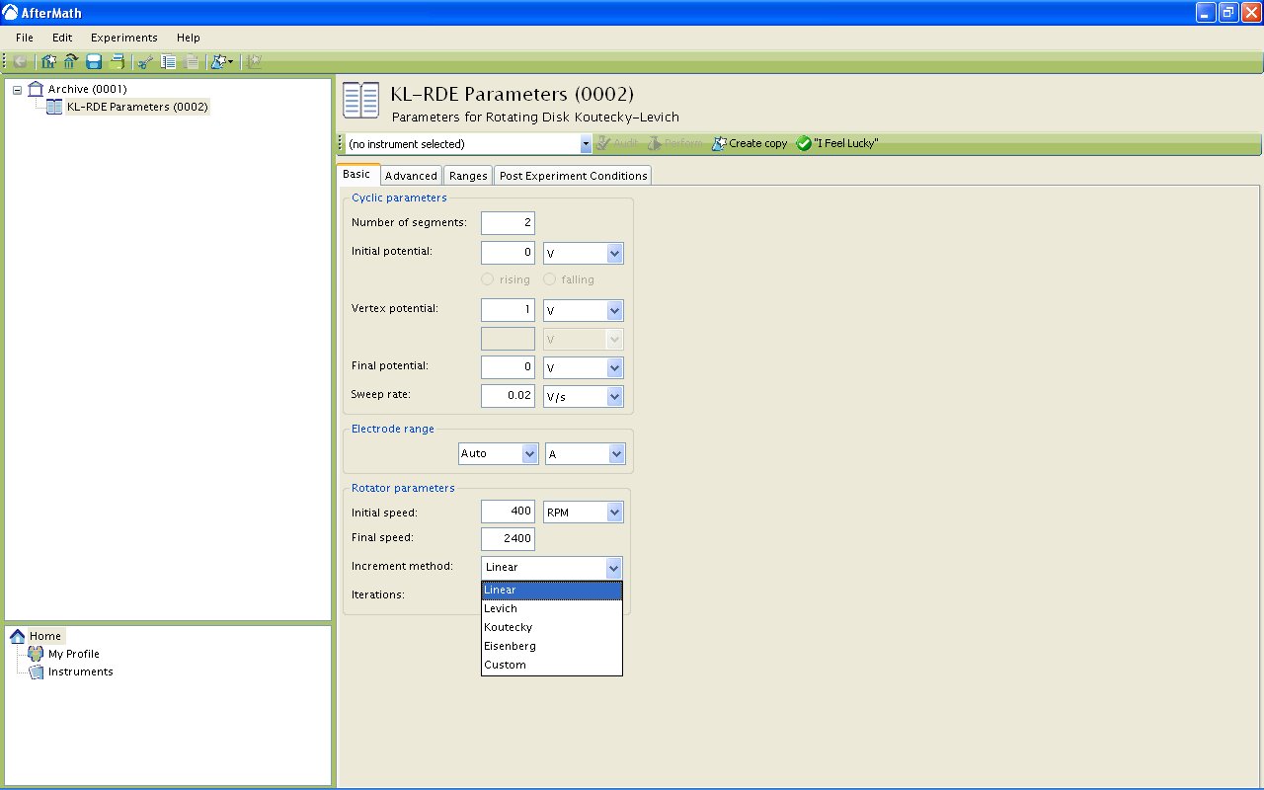
Task: Click the "I Feel Lucky" button
Action: tap(837, 144)
